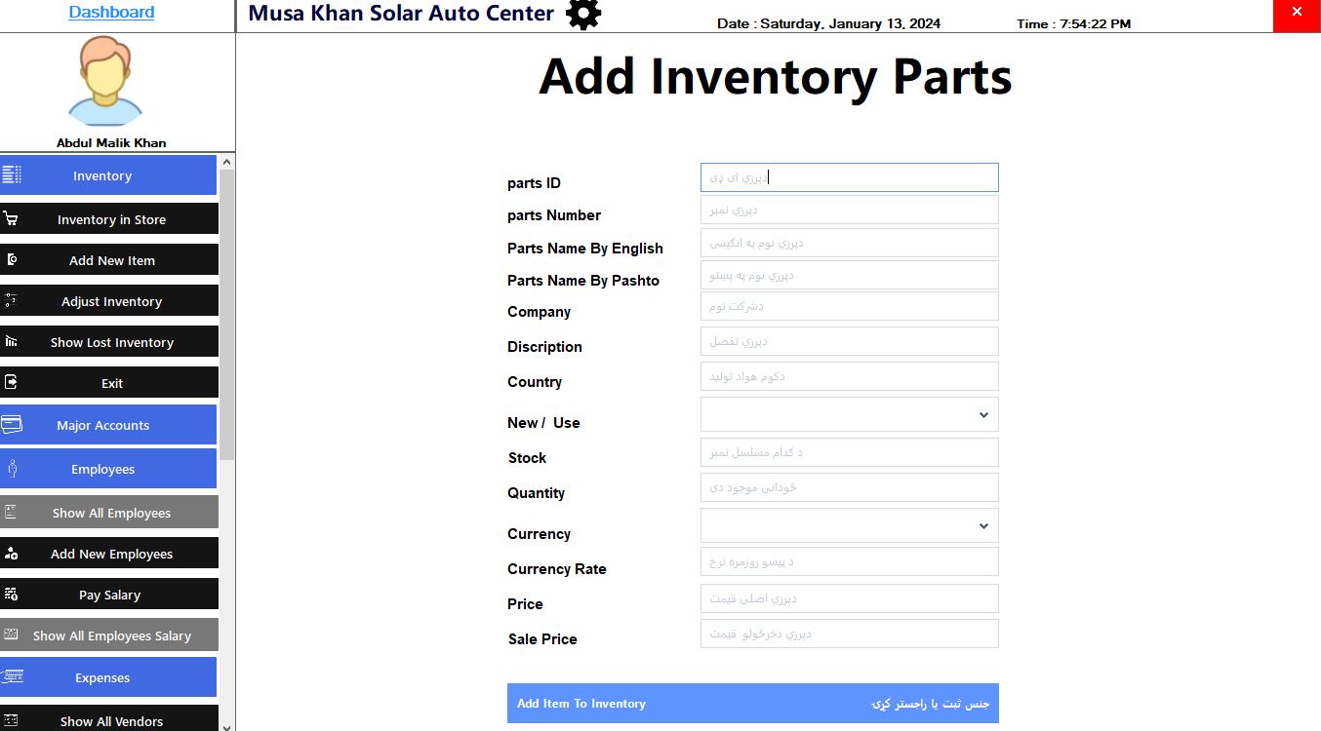Click the settings gear icon in header
The width and height of the screenshot is (1321, 731).
pyautogui.click(x=583, y=14)
